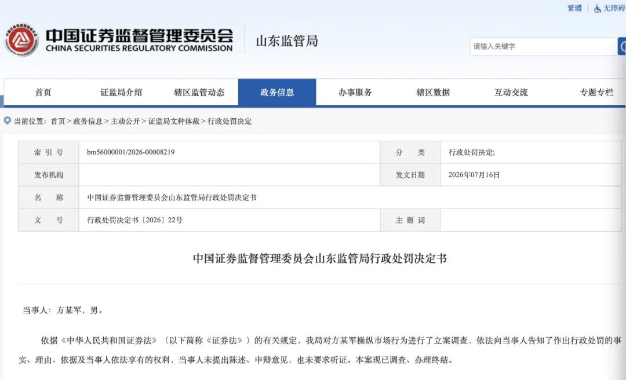Click the name value in the table
The width and height of the screenshot is (626, 380).
coord(172,198)
